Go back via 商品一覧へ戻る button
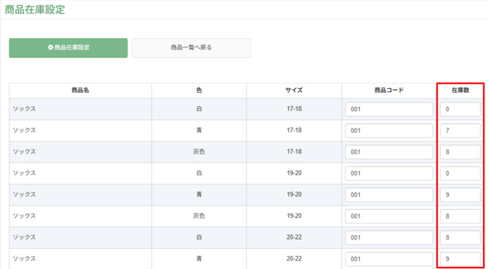Viewport: 488px width, 269px height. [x=191, y=48]
